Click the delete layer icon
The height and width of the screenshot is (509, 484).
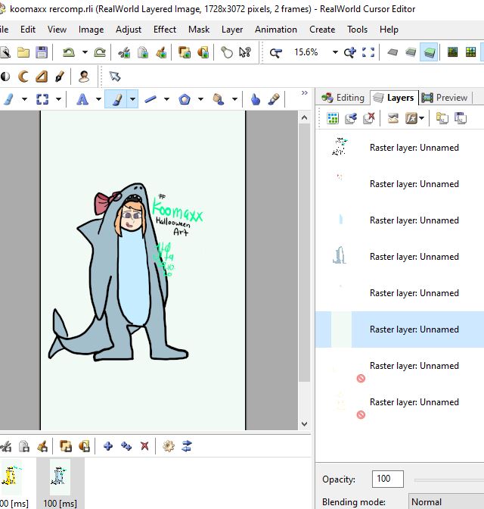[x=369, y=118]
